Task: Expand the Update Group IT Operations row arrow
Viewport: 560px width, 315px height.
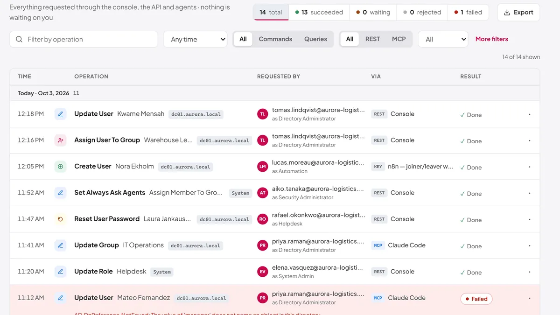Action: click(529, 245)
